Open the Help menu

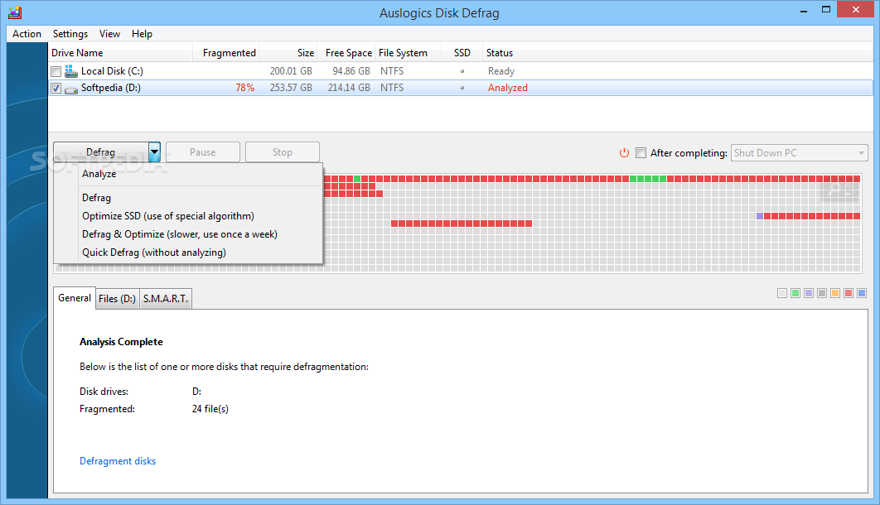pos(142,34)
